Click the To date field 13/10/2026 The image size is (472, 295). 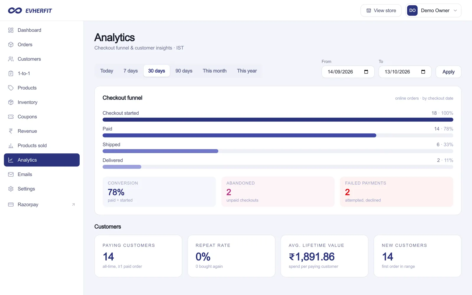pos(405,72)
